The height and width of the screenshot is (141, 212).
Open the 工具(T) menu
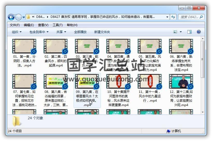58,25
